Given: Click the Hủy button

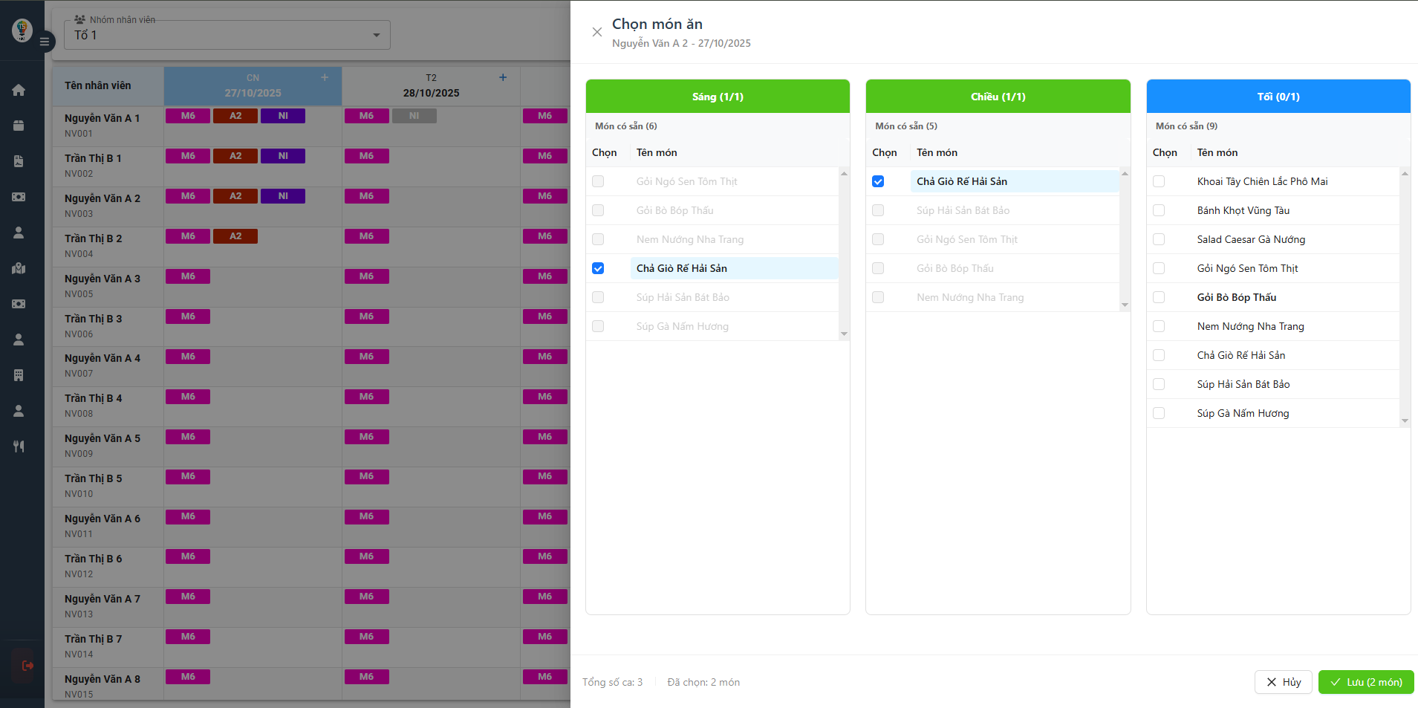Looking at the screenshot, I should [x=1283, y=682].
